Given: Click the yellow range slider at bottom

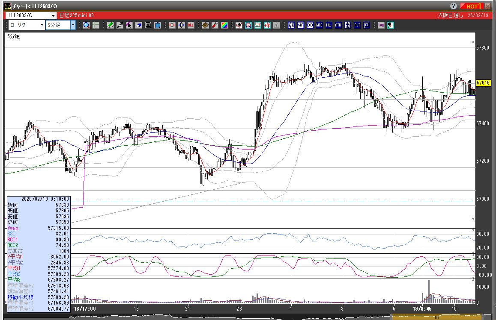Looking at the screenshot, I should (x=436, y=317).
